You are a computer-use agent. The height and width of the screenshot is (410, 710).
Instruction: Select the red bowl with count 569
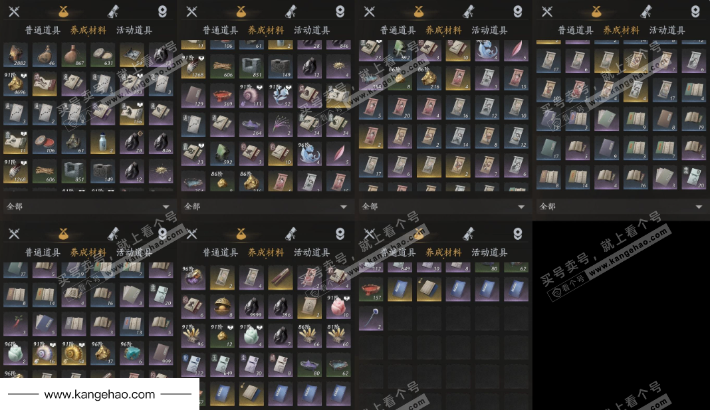[x=222, y=96]
